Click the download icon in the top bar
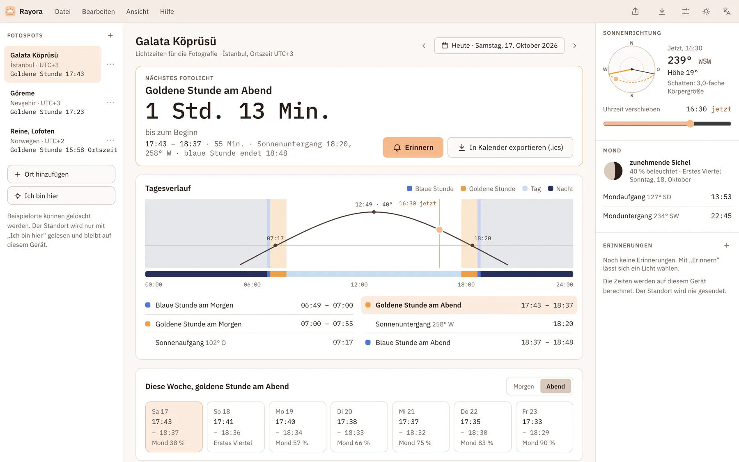Screen dimensions: 739x462 (662, 11)
